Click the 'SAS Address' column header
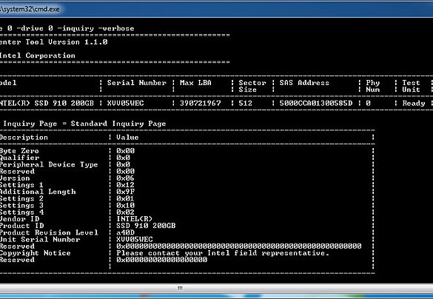Image resolution: width=433 pixels, height=299 pixels. pos(304,83)
